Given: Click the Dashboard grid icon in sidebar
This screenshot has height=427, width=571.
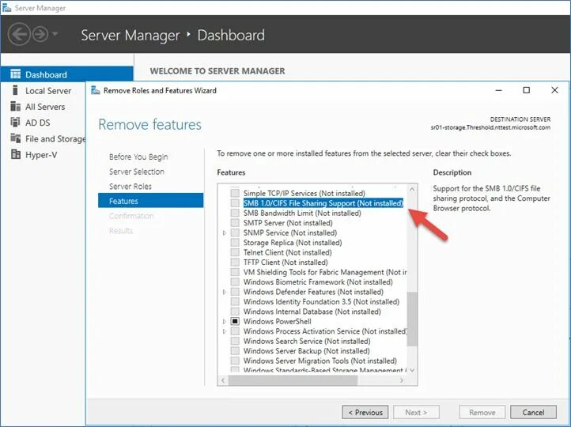Looking at the screenshot, I should point(16,74).
